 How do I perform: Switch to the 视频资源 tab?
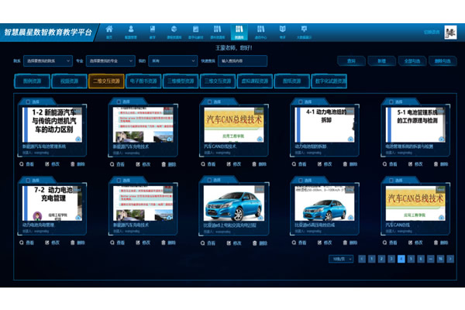point(68,80)
